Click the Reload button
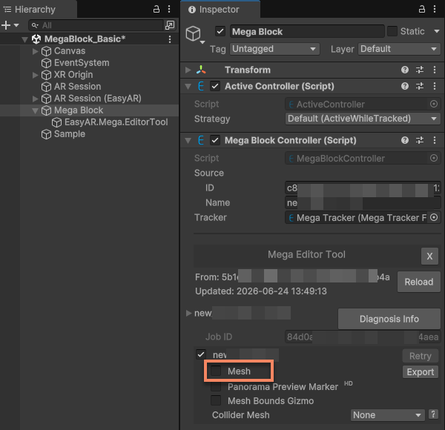This screenshot has height=430, width=445. click(419, 282)
